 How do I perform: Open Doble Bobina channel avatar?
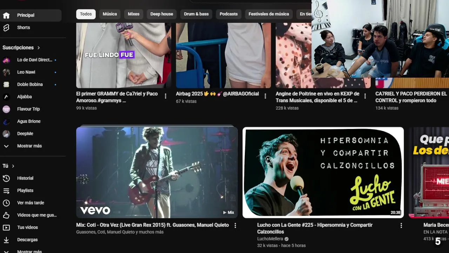click(6, 85)
